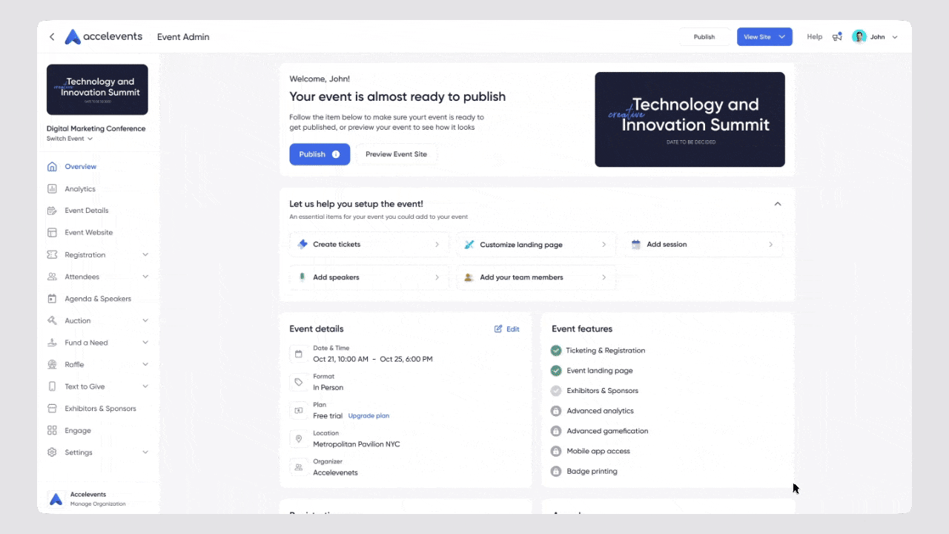
Task: Click the Add speakers microphone icon
Action: (302, 277)
